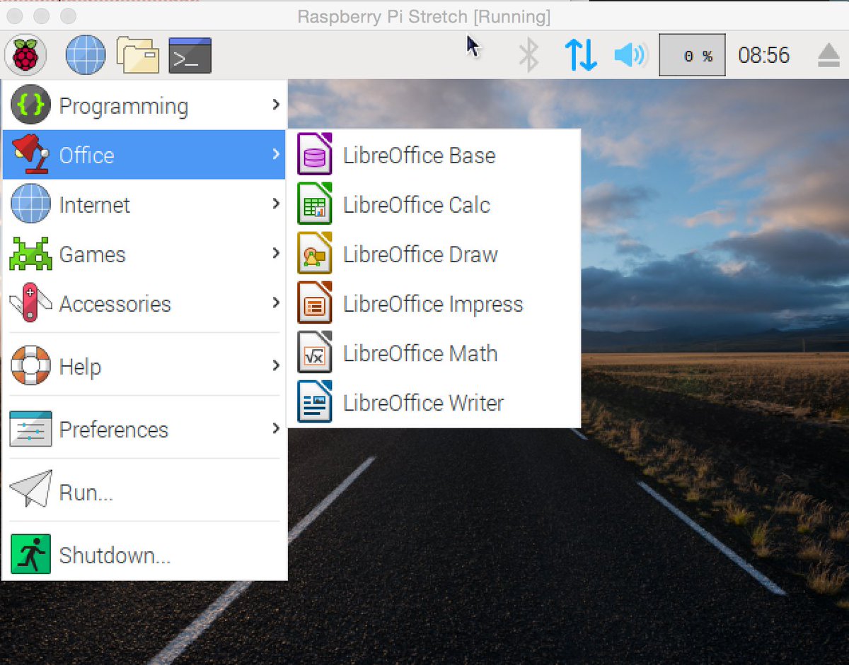Launch the web browser globe icon in taskbar
Viewport: 849px width, 665px height.
86,55
